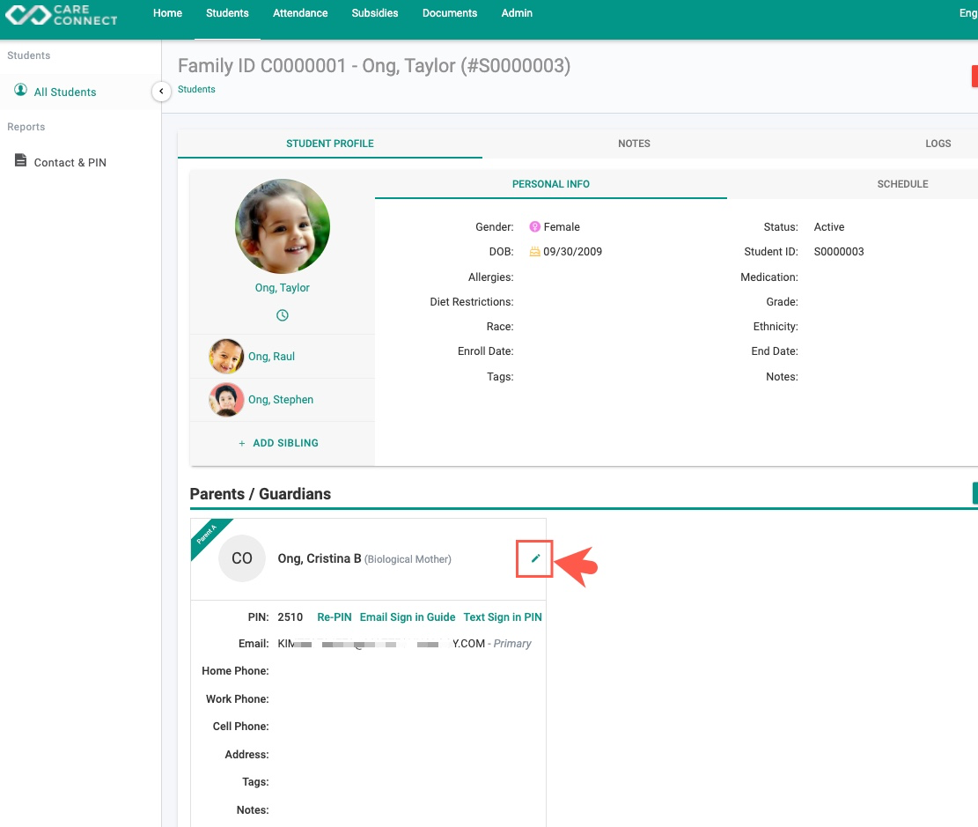This screenshot has width=978, height=827.
Task: Open sibling Ong, Raul's profile
Action: coord(271,357)
